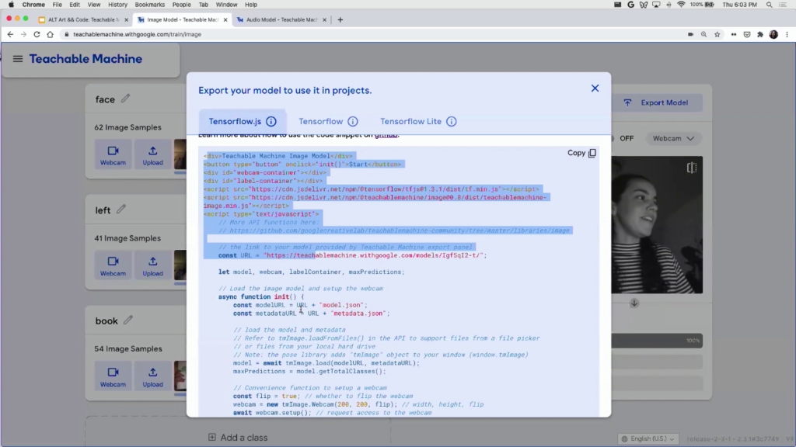Show info for Tensorflow.js tab
Image resolution: width=796 pixels, height=447 pixels.
coord(271,122)
